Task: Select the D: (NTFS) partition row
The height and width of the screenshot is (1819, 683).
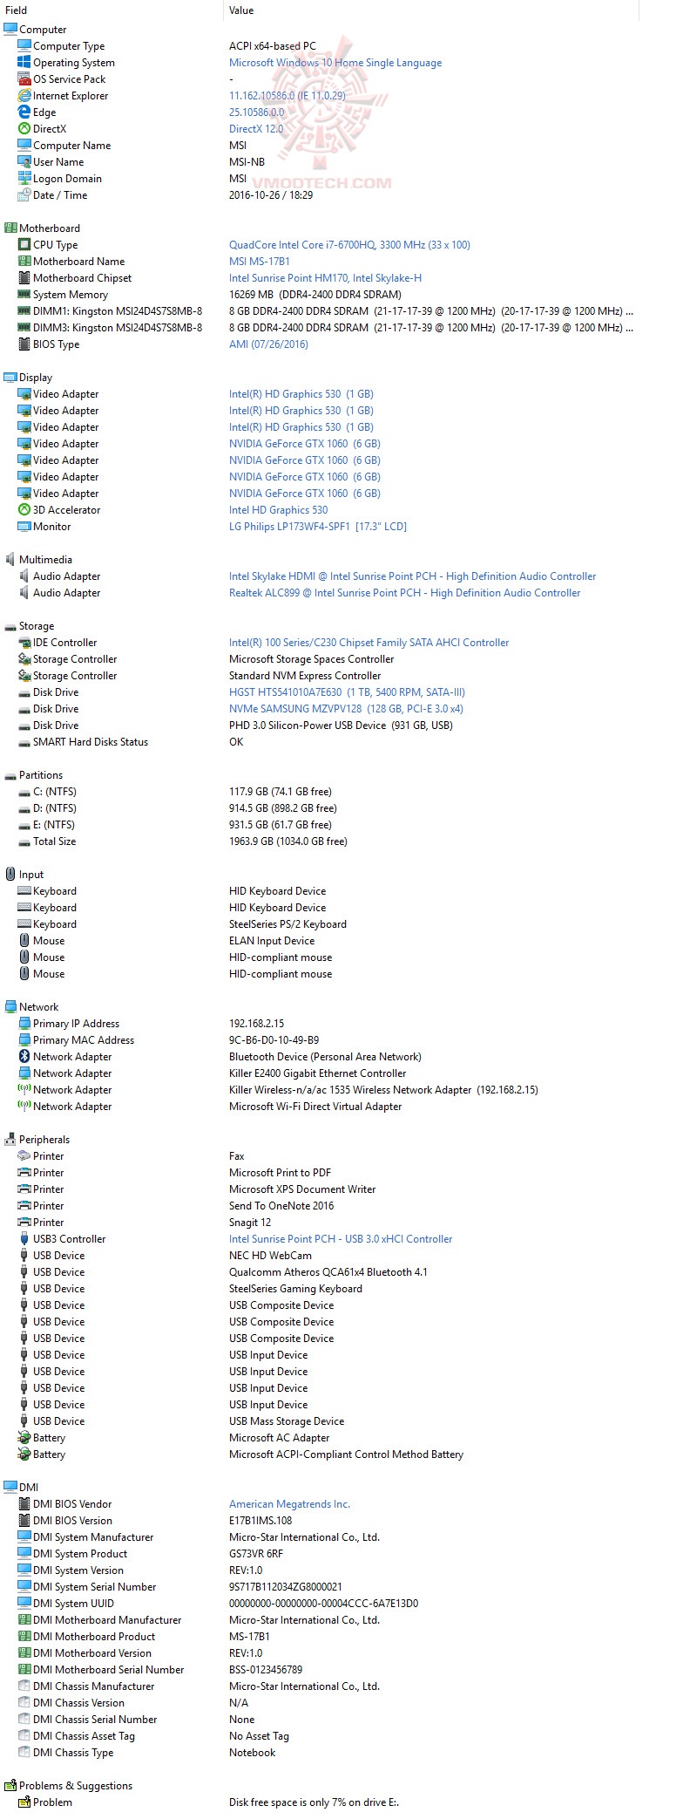Action: [320, 808]
